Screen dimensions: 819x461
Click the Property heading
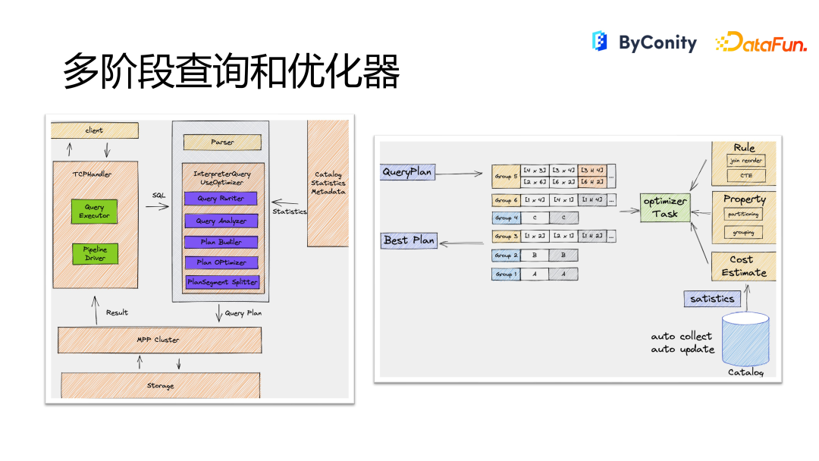[745, 199]
